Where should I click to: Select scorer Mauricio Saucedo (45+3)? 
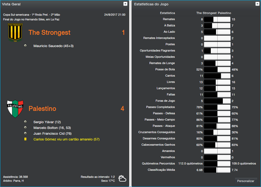pyautogui.click(x=54, y=46)
